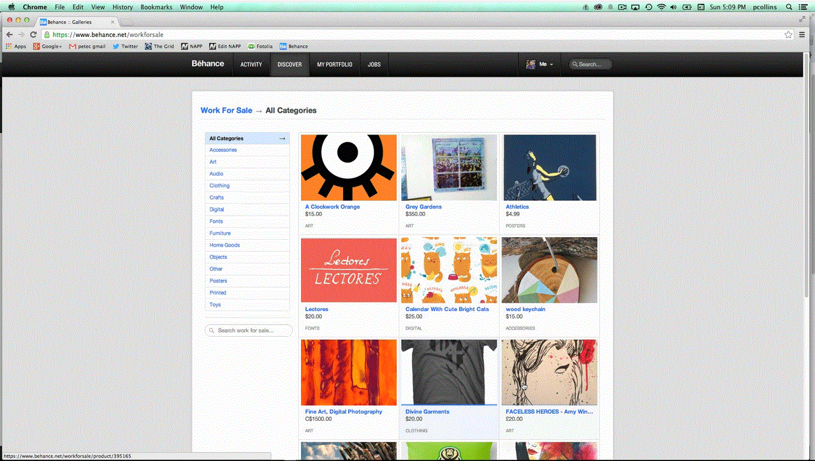The image size is (815, 461).
Task: Filter by Digital category
Action: point(217,209)
